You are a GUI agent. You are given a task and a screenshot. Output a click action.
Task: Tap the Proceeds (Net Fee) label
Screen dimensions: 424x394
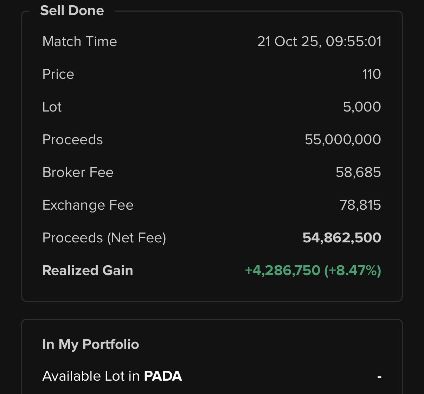[104, 238]
